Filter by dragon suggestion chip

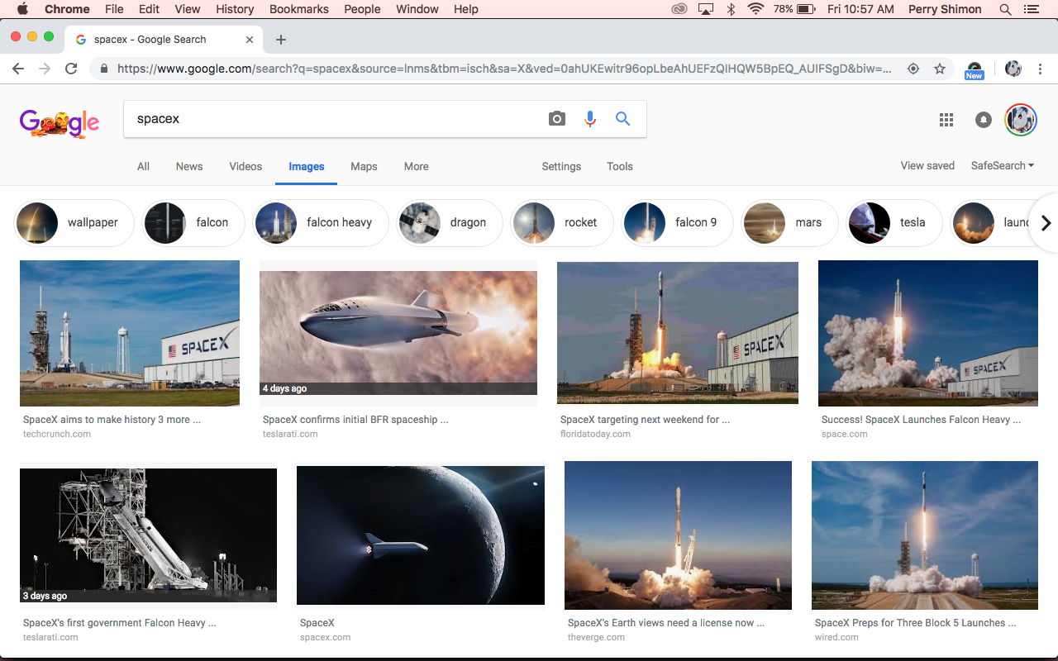[x=450, y=223]
